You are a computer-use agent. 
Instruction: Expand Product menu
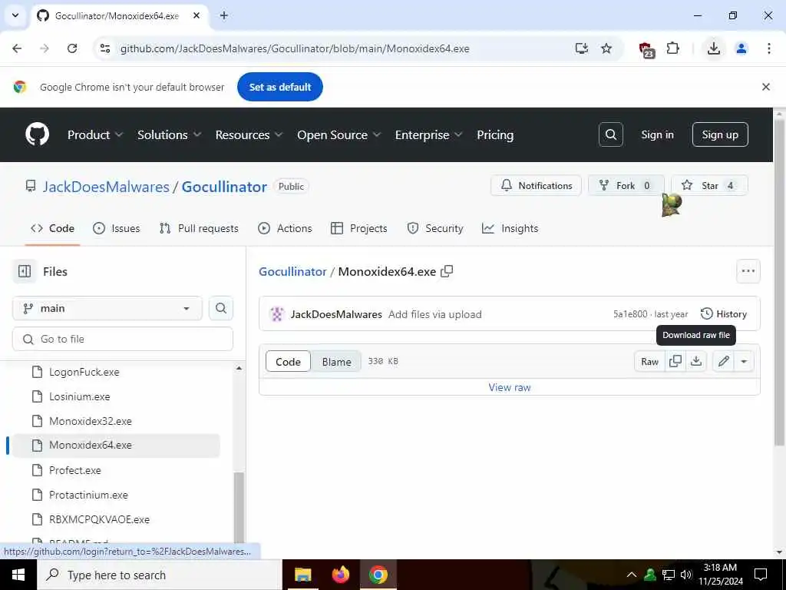95,134
